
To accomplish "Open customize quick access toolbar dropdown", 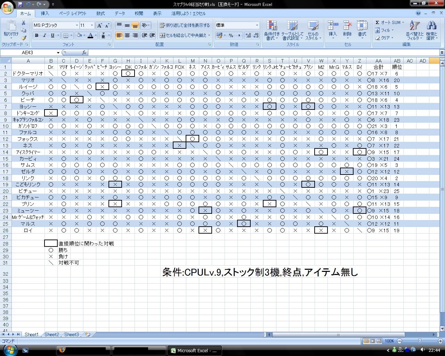I will [x=53, y=5].
